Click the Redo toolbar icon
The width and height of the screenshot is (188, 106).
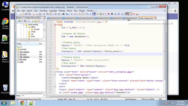[x=59, y=14]
